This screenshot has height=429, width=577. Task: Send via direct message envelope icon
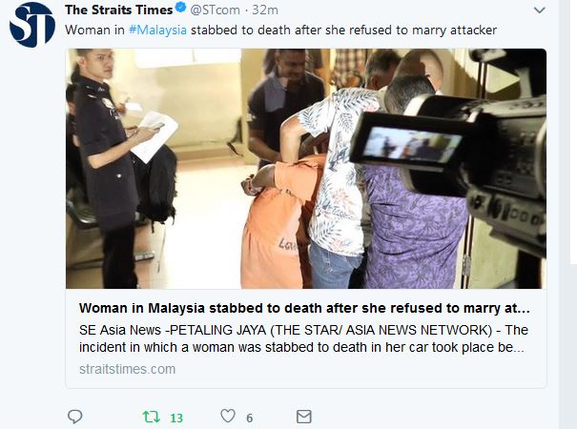[x=304, y=417]
